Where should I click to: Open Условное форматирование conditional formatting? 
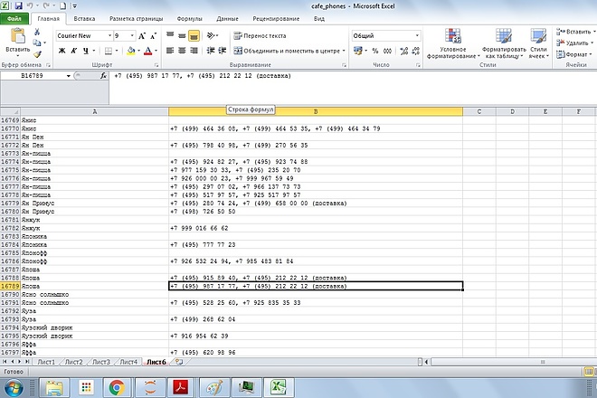(453, 43)
